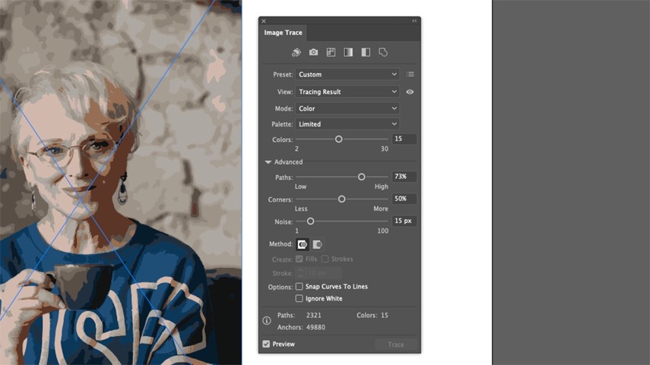Viewport: 650px width, 365px height.
Task: Enable the Ignore White checkbox
Action: point(299,299)
